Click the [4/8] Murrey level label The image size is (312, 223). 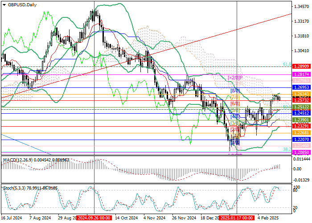(x=235, y=117)
